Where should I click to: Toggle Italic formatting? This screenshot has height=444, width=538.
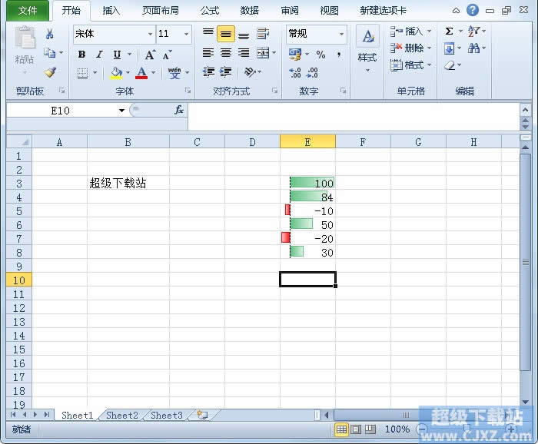tap(99, 55)
